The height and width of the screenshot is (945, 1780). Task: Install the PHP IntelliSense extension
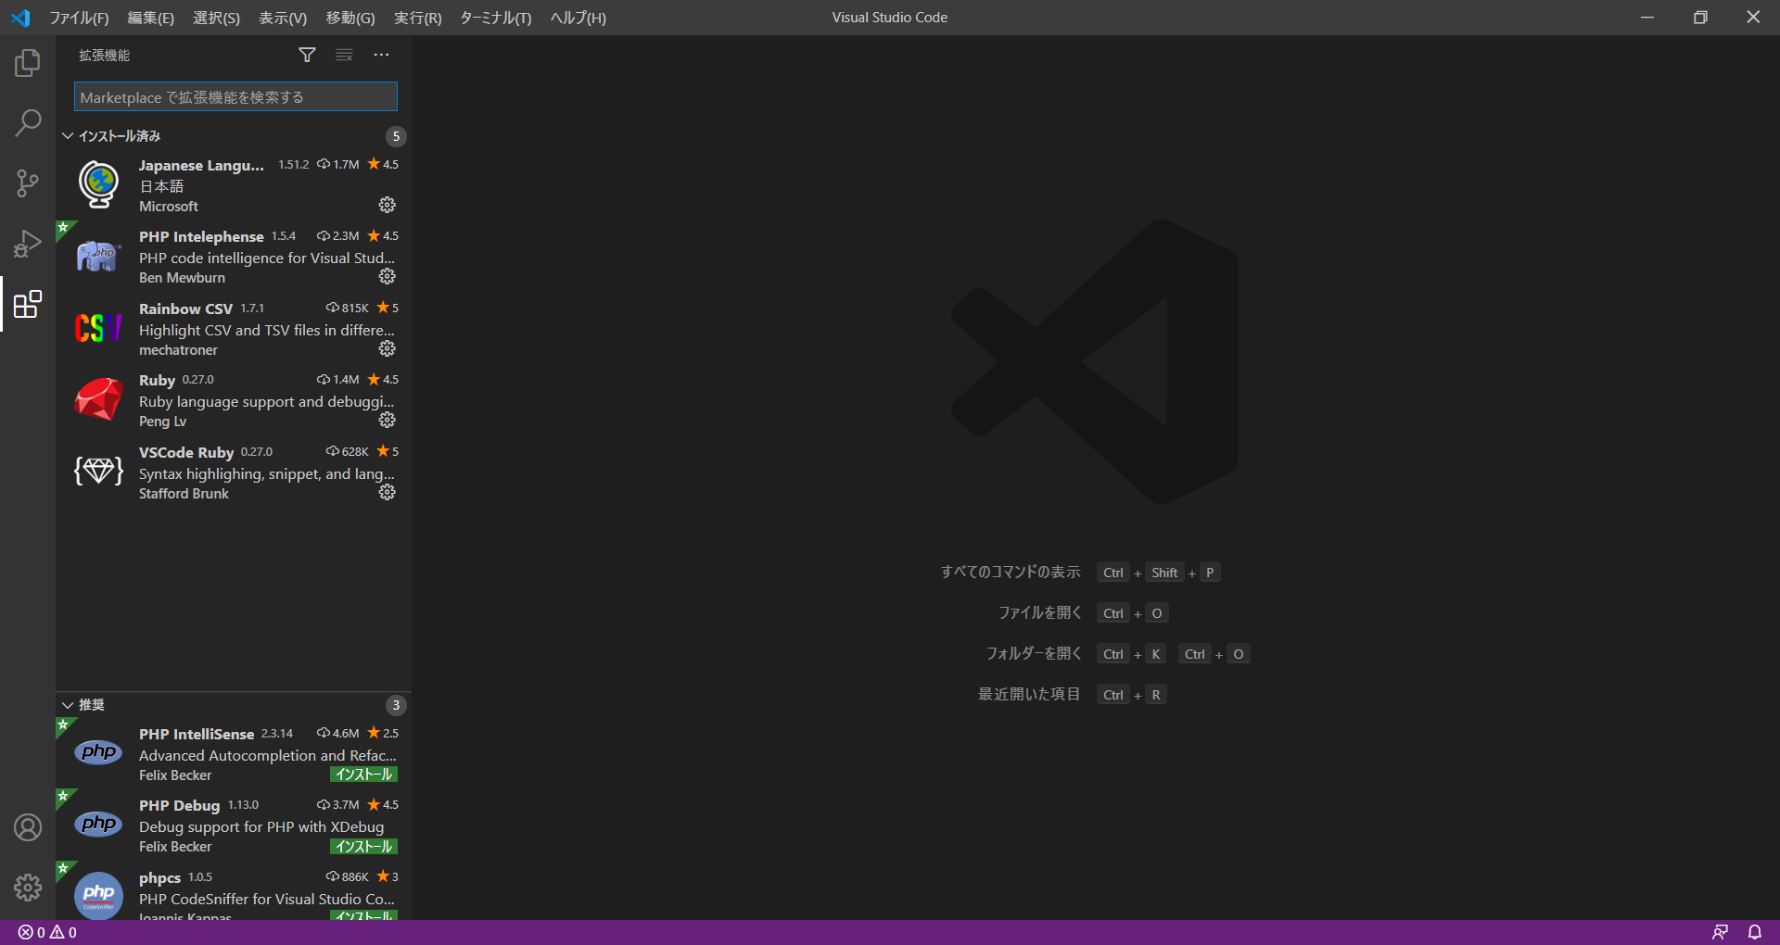click(x=364, y=775)
